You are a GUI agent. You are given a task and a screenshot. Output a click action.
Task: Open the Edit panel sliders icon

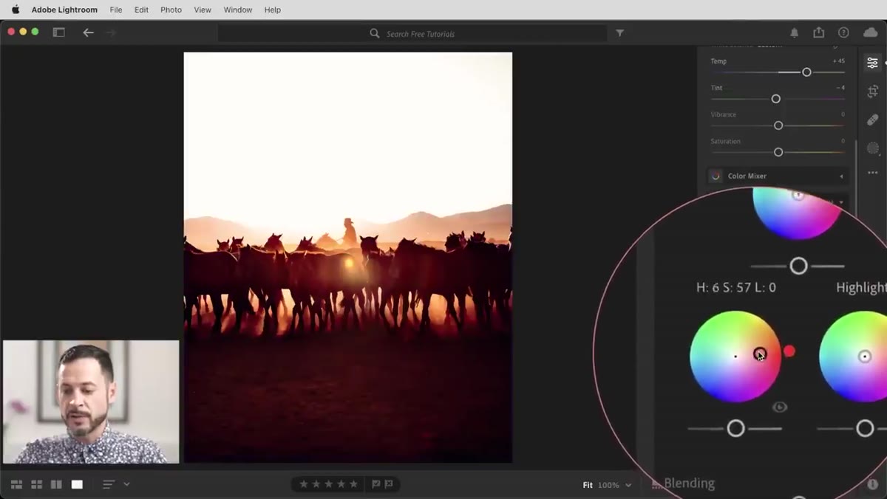click(872, 63)
